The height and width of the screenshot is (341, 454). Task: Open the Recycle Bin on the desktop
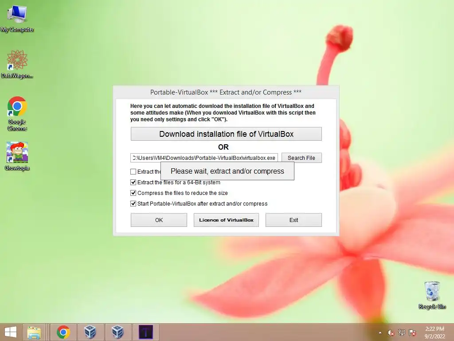tap(432, 295)
